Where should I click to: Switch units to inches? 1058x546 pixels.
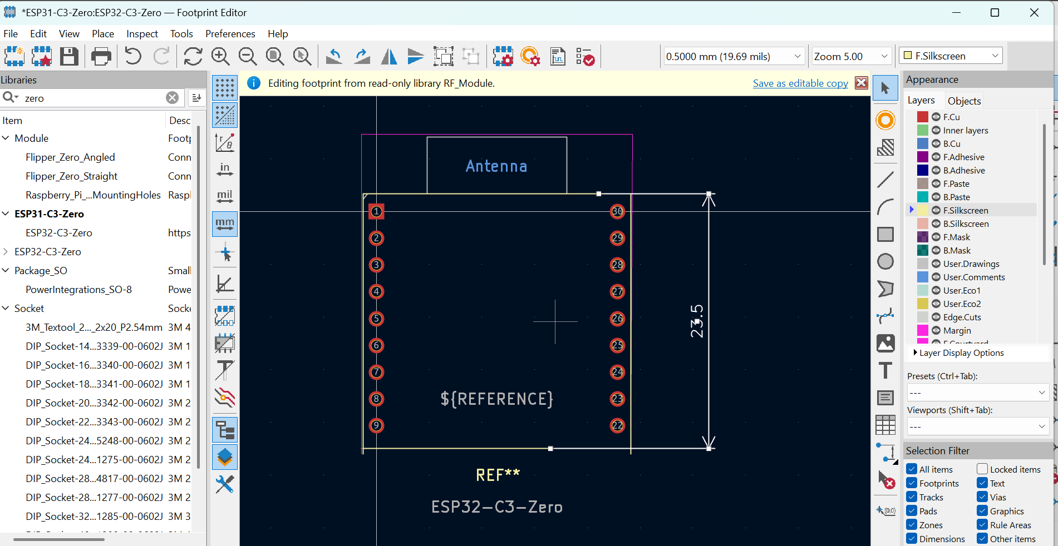225,170
